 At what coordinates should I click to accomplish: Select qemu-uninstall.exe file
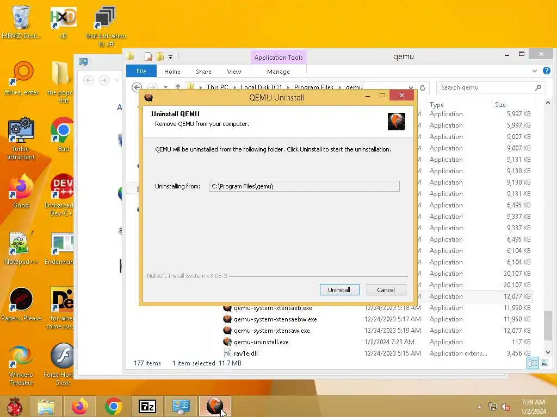[261, 342]
